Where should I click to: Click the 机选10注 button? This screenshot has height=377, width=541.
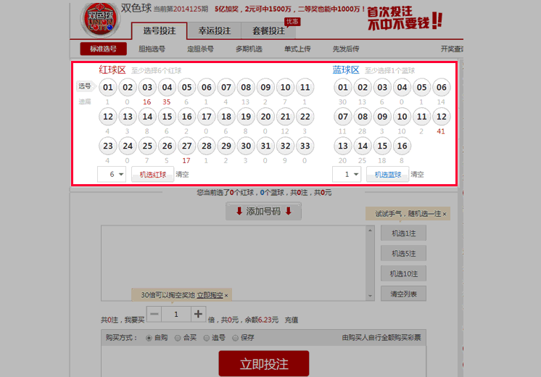(x=404, y=274)
